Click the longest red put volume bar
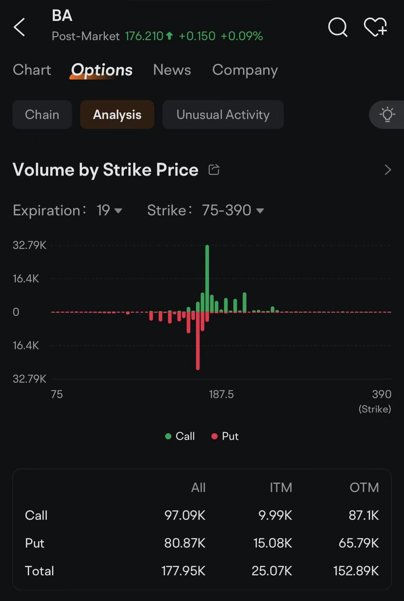404x601 pixels. (198, 341)
